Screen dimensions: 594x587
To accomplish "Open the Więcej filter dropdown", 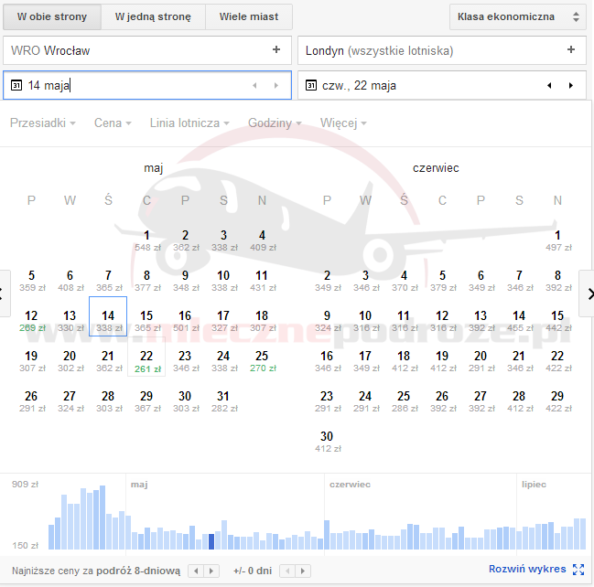I will point(343,123).
